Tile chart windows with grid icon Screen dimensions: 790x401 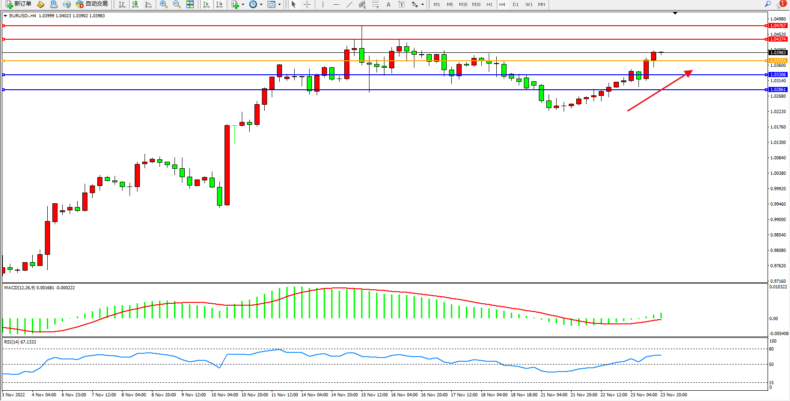point(190,4)
